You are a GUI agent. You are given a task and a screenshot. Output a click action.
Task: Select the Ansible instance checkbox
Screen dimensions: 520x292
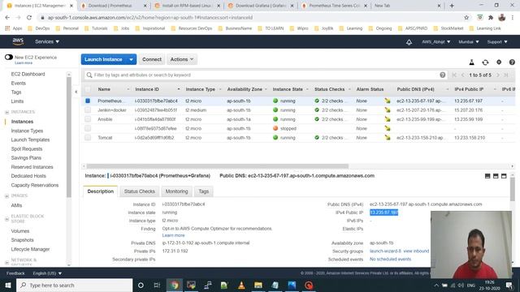pyautogui.click(x=88, y=119)
